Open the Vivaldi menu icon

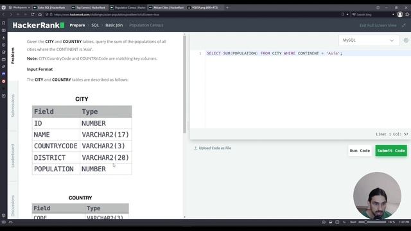[x=4, y=8]
